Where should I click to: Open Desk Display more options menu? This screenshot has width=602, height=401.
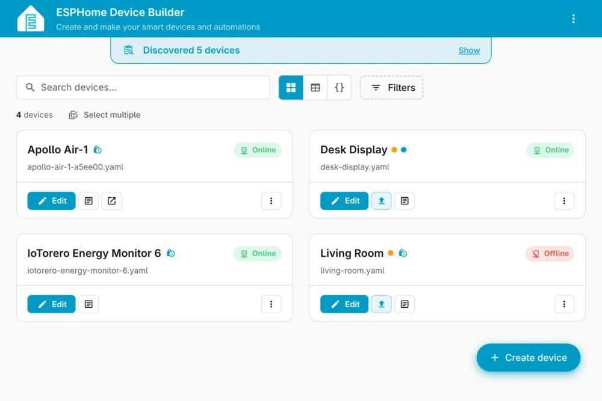[564, 201]
